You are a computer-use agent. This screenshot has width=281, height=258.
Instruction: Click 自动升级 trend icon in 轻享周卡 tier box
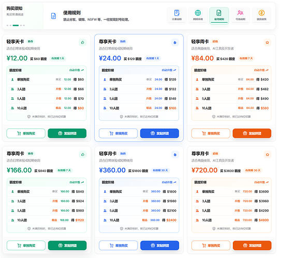pos(267,70)
